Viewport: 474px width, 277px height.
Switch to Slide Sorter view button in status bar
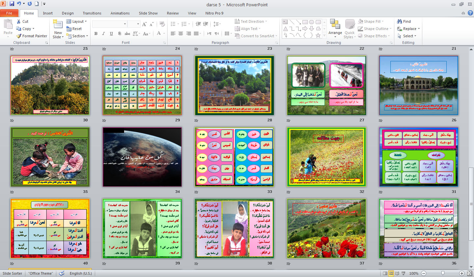(x=391, y=273)
